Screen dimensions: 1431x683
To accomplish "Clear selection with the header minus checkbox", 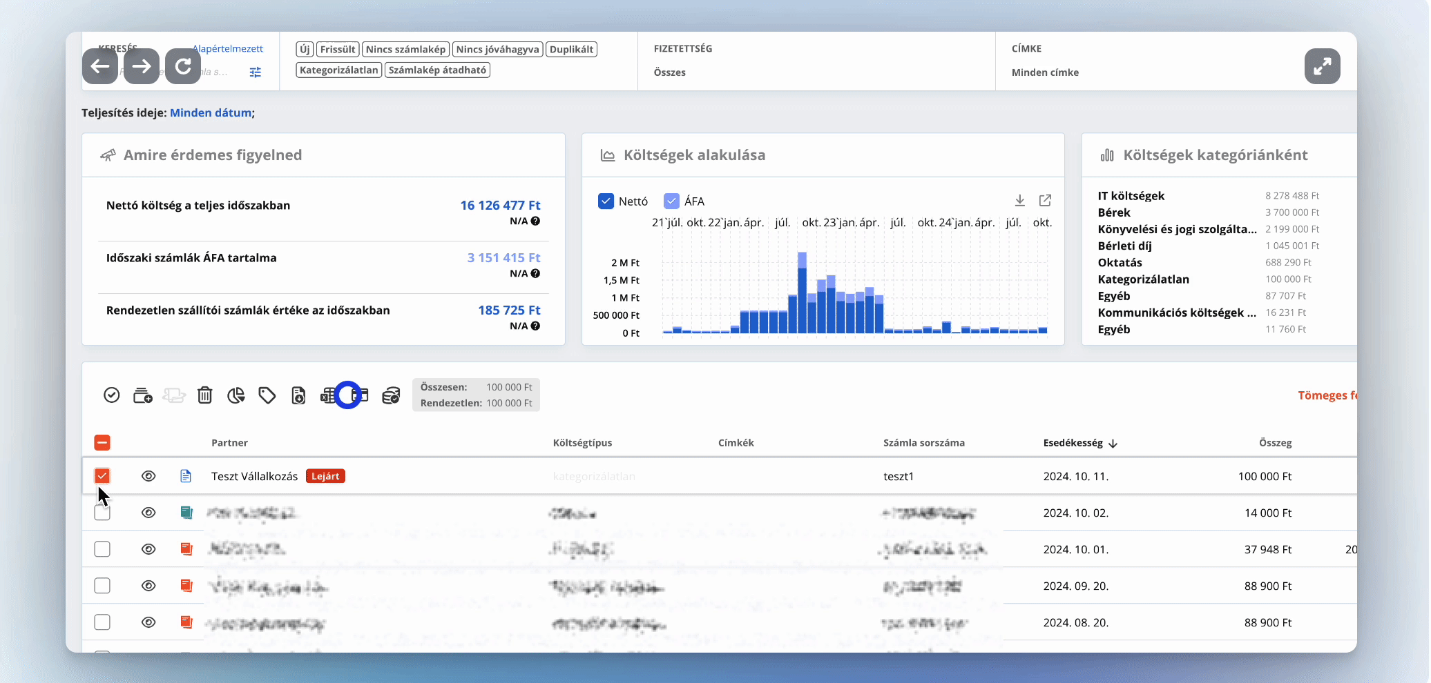I will click(102, 443).
